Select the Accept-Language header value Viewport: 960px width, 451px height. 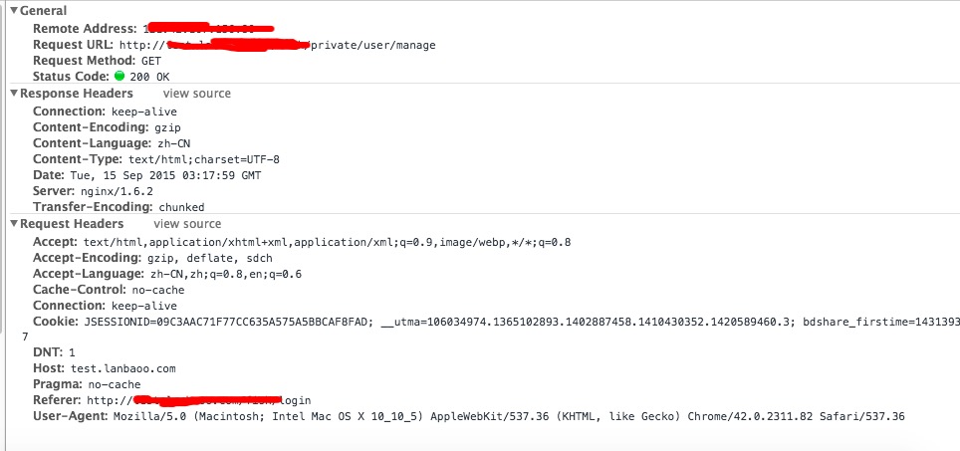pyautogui.click(x=225, y=274)
